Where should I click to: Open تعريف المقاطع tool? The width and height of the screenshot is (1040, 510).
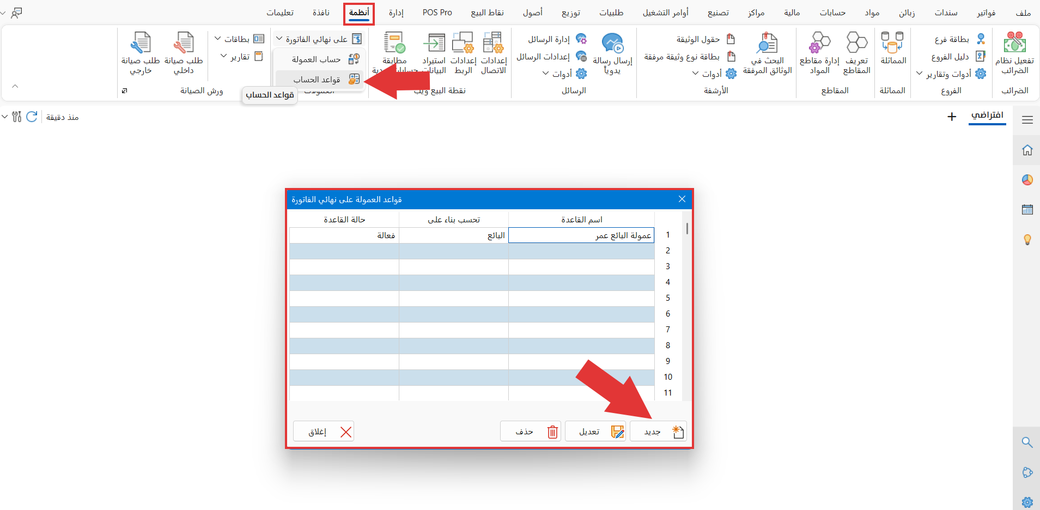coord(856,53)
